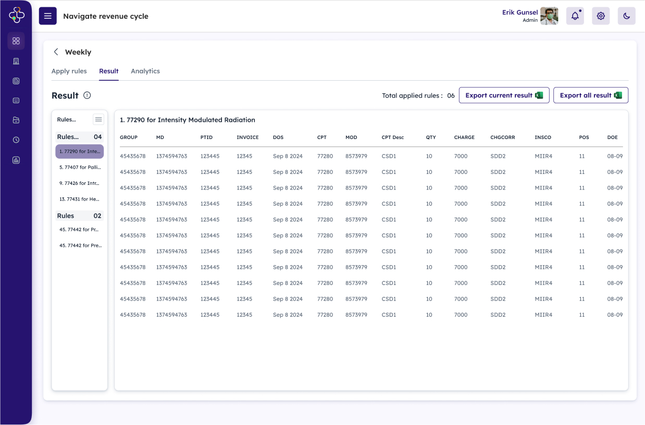The image size is (645, 425).
Task: Click the building icon in sidebar
Action: [x=16, y=61]
